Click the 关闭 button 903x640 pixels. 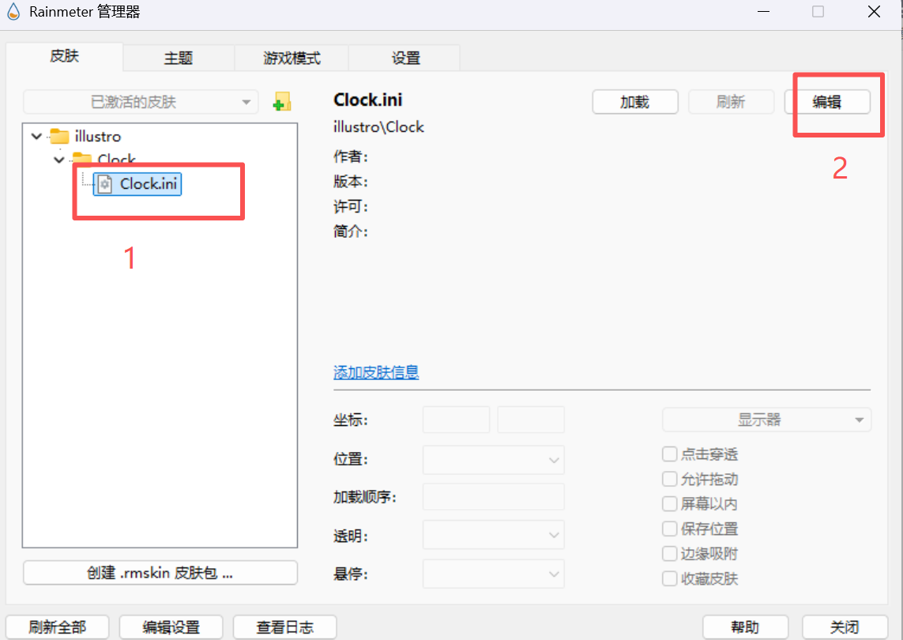845,627
